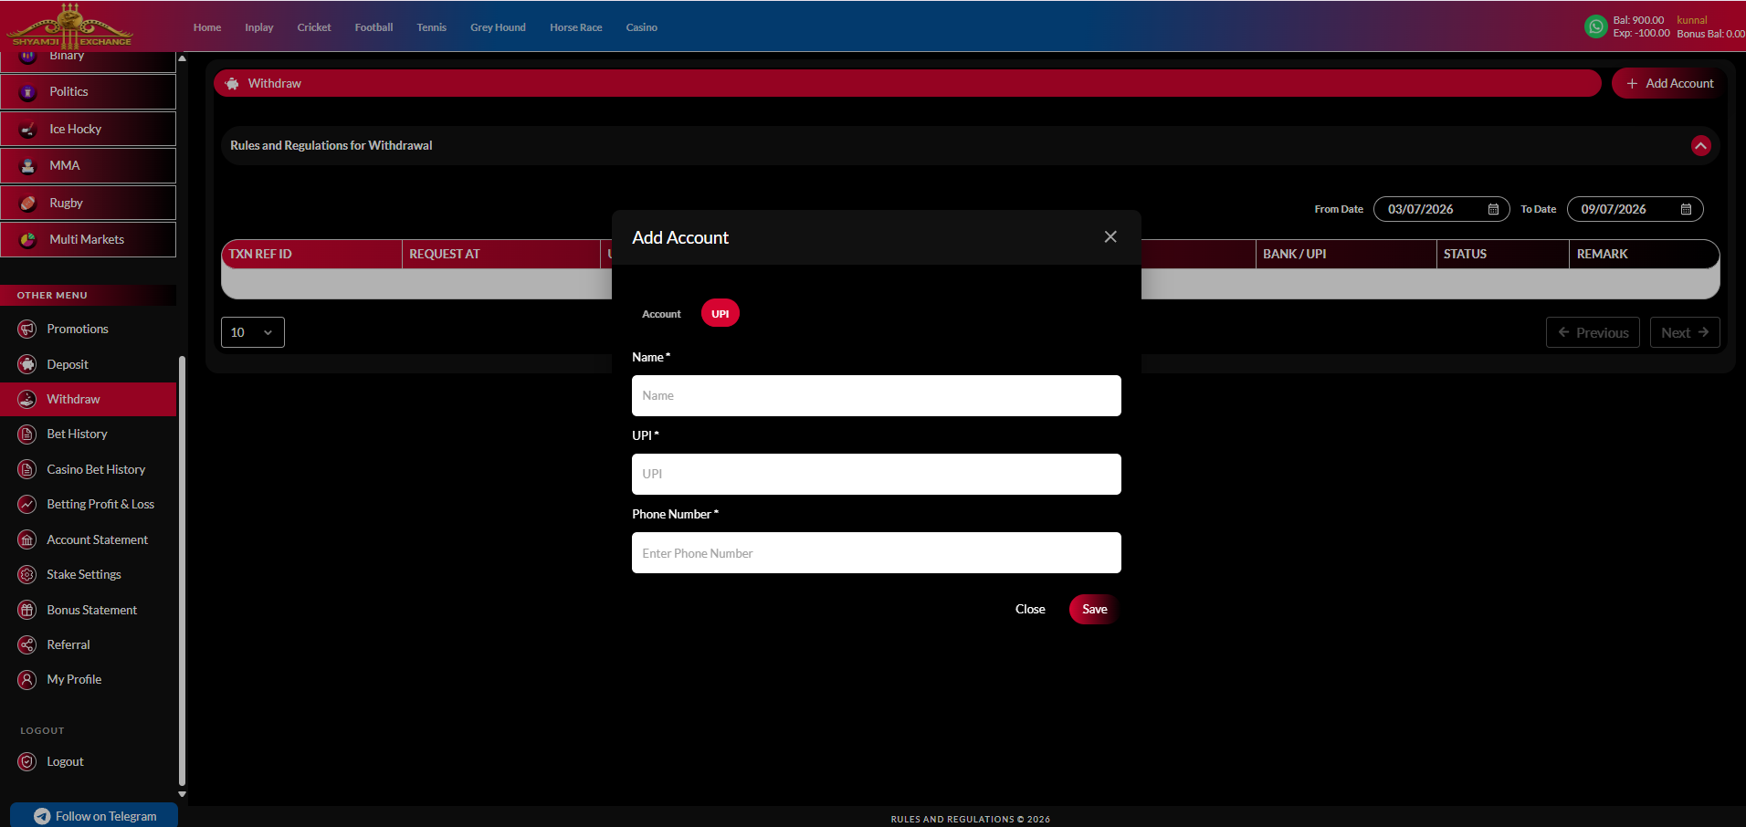Viewport: 1746px width, 827px height.
Task: Open Politics in the sidebar
Action: pos(88,92)
